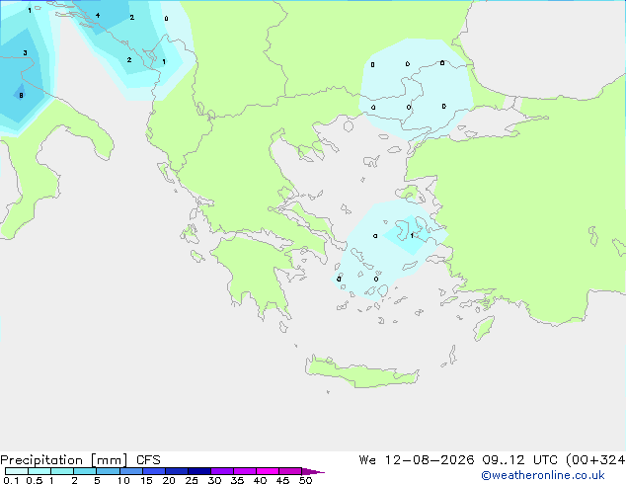Click the legend scale label "50"

click(305, 480)
